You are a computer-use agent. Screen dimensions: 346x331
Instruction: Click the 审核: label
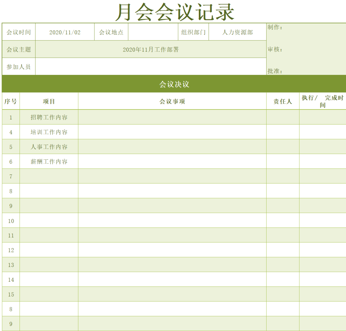[x=275, y=49]
